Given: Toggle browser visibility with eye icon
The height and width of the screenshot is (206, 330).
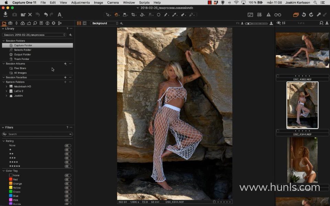Looking at the screenshot, I should click(x=279, y=23).
